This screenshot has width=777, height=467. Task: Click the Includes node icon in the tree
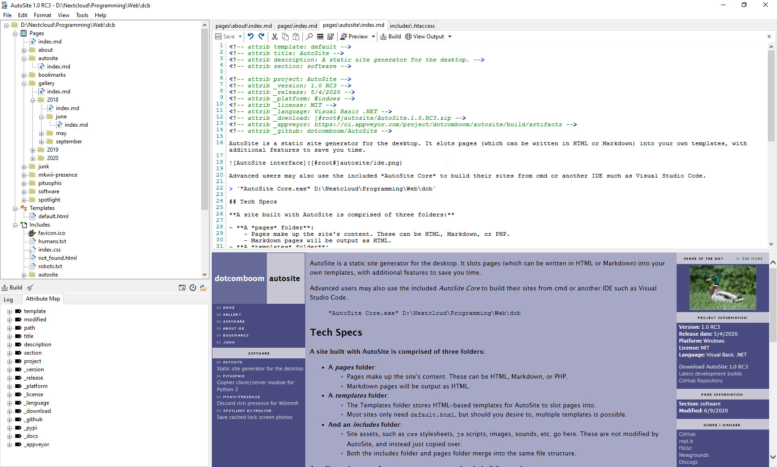coord(24,225)
